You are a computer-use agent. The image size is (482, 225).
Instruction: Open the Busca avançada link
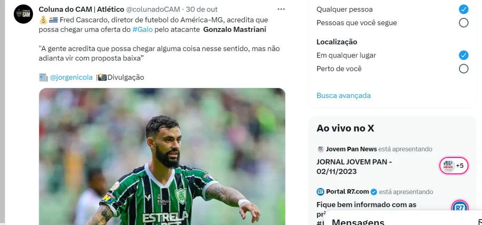[x=343, y=96]
